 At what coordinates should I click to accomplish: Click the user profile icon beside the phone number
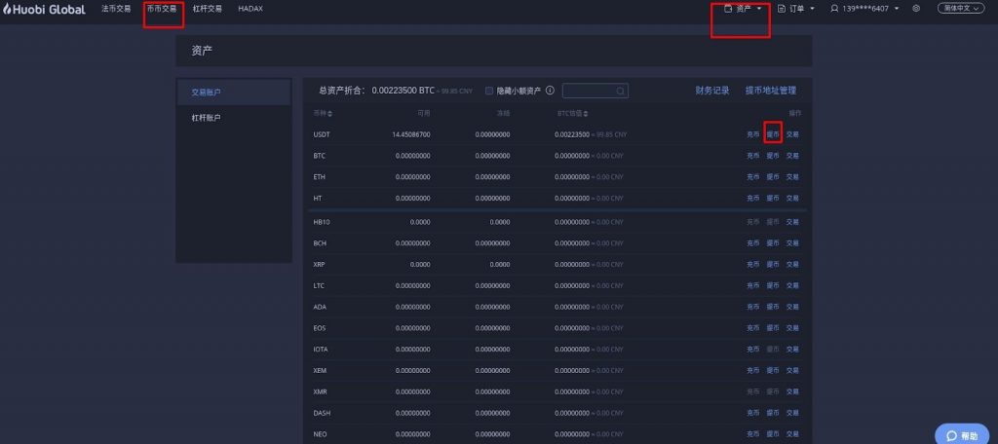[834, 9]
